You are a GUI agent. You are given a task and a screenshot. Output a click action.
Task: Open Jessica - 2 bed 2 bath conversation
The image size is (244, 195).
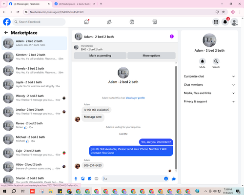[x=34, y=112]
